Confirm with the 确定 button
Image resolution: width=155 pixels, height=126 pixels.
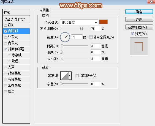click(x=139, y=12)
